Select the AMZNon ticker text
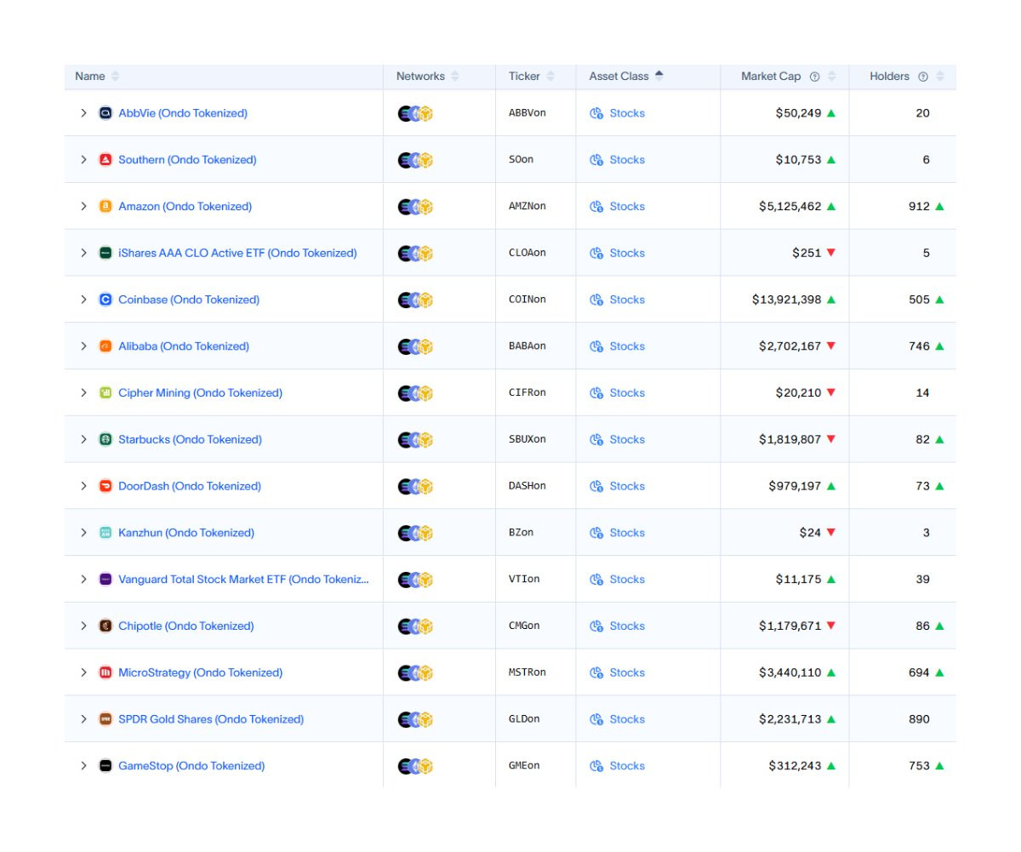This screenshot has height=852, width=1021. 528,206
